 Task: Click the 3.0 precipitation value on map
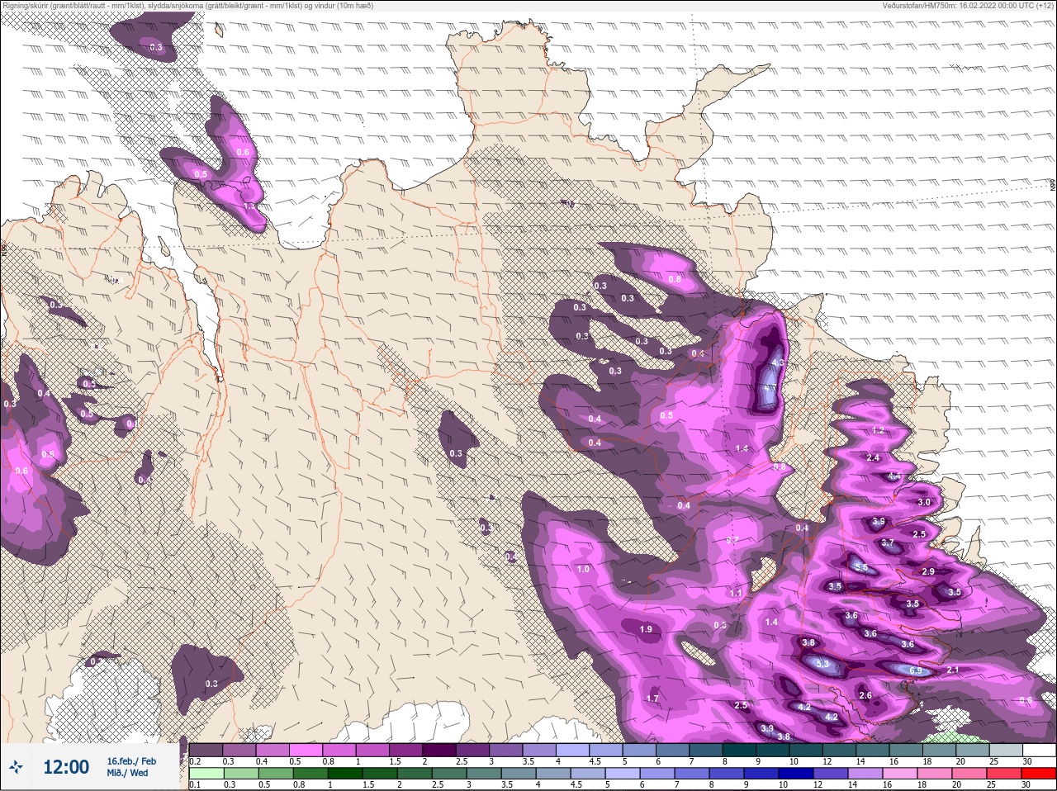coord(924,502)
